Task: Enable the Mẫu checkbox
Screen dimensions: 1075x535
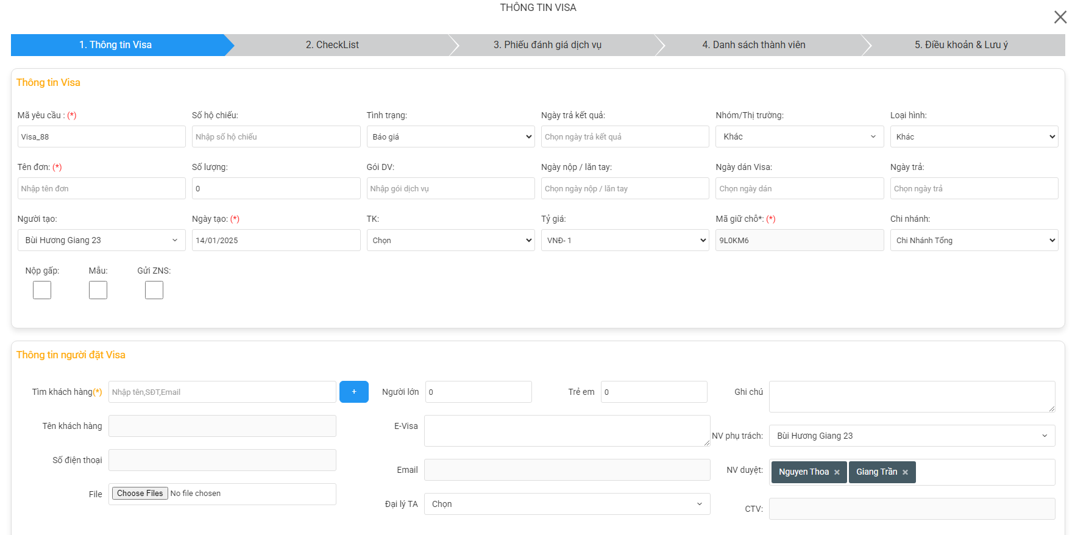Action: pyautogui.click(x=98, y=290)
